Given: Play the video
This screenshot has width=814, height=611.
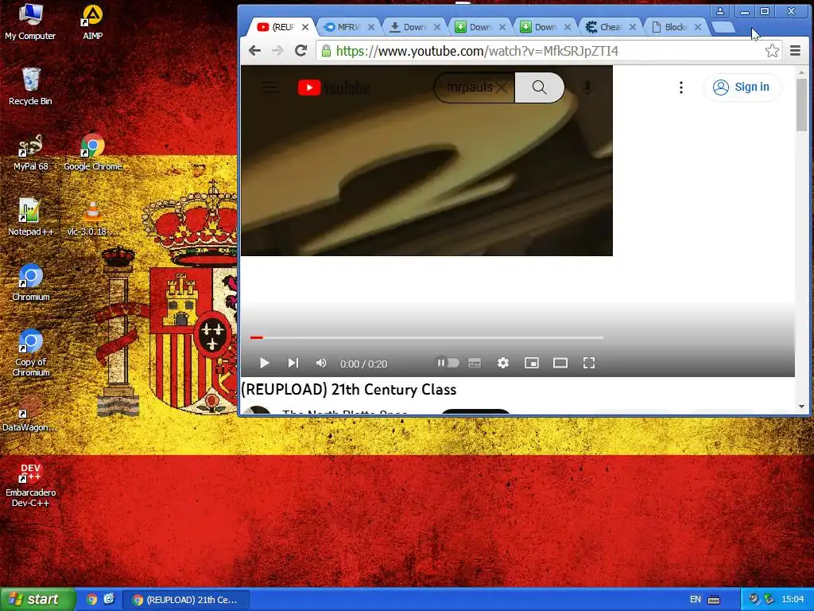Looking at the screenshot, I should [264, 363].
